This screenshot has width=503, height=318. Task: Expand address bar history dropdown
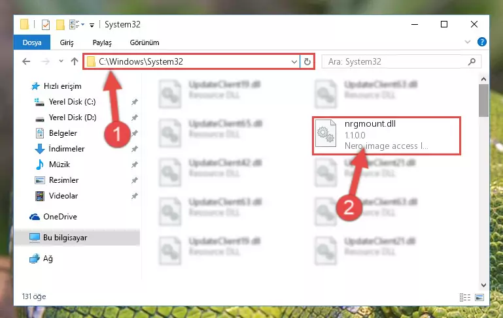click(x=294, y=61)
